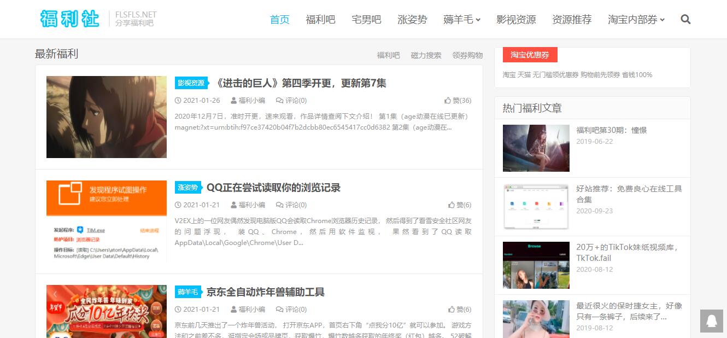Click the 磁力搜索 link
The width and height of the screenshot is (727, 338).
tap(426, 55)
